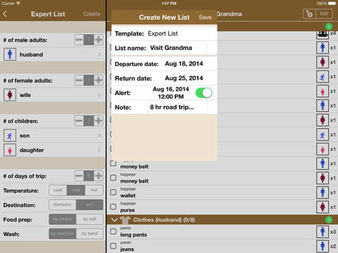Go back with the left arrow
The width and height of the screenshot is (338, 253).
pyautogui.click(x=5, y=14)
